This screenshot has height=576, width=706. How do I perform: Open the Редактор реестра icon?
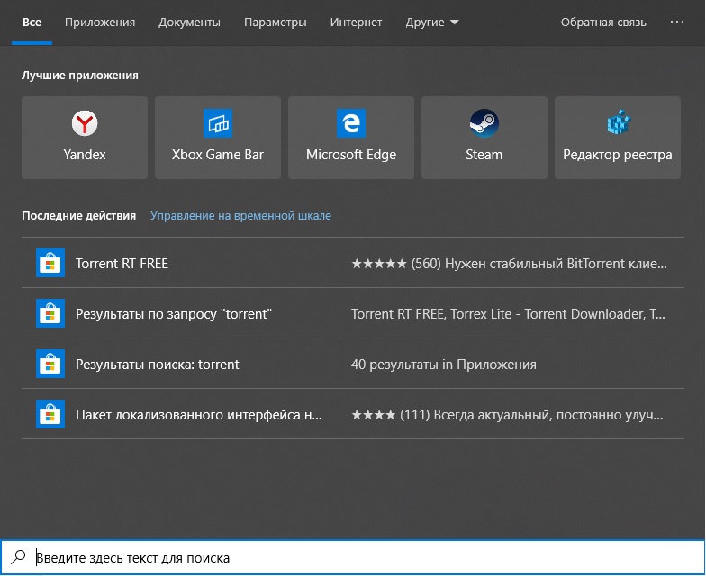pos(619,122)
